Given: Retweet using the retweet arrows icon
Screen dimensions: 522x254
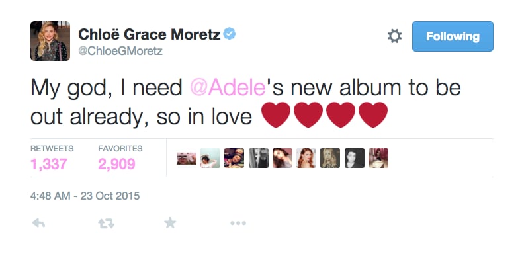Looking at the screenshot, I should pyautogui.click(x=107, y=224).
